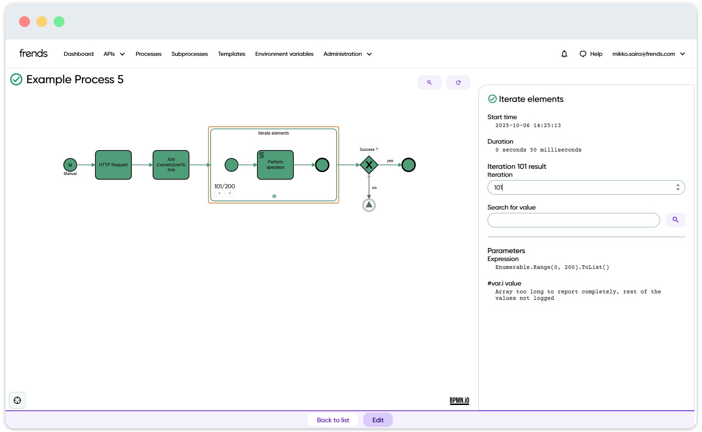Expand the Administration dropdown menu

point(347,54)
